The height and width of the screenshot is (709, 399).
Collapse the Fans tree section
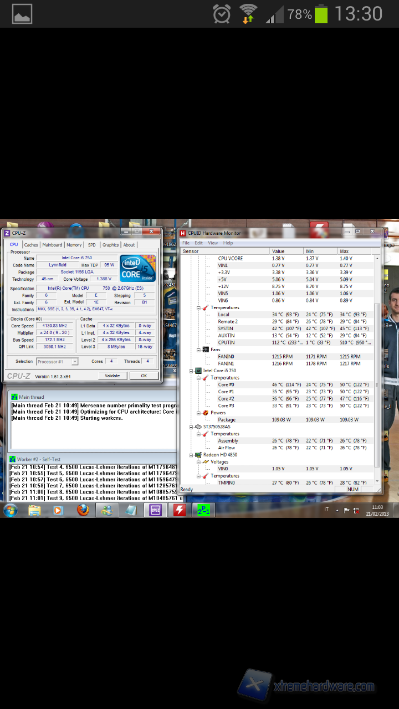click(198, 350)
